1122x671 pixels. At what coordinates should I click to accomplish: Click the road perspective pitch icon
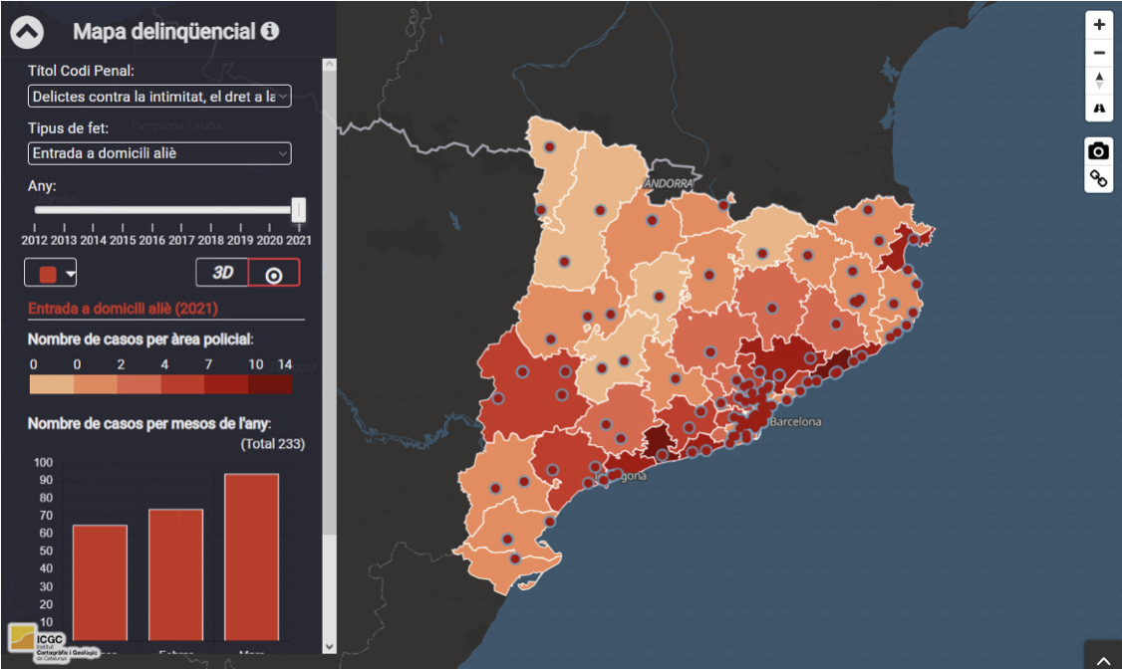1098,107
